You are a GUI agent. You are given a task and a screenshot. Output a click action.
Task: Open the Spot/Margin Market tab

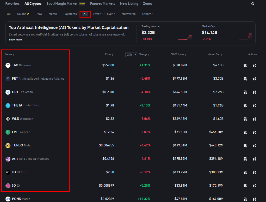click(66, 4)
